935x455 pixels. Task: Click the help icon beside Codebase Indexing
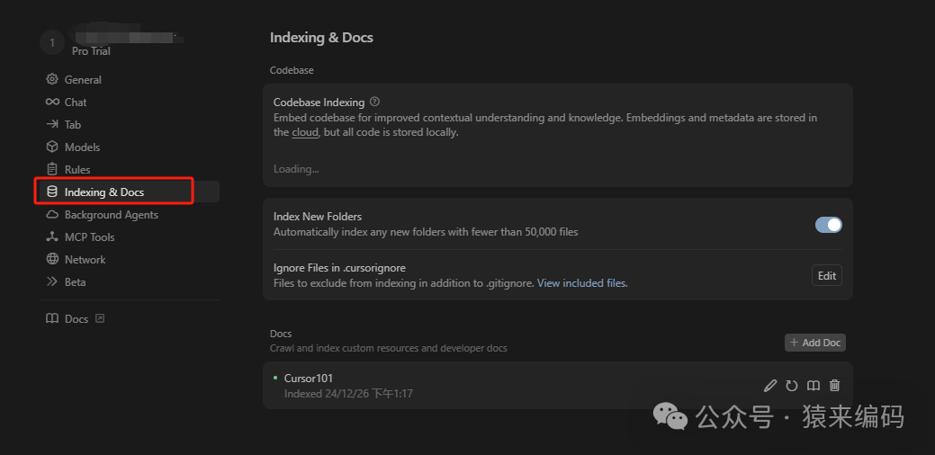pos(374,103)
